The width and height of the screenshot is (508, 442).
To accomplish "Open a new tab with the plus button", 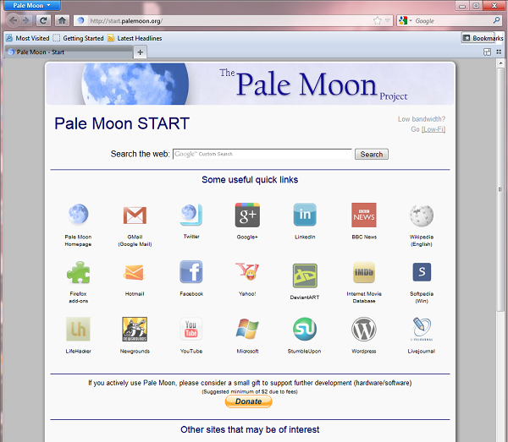I will pos(140,52).
